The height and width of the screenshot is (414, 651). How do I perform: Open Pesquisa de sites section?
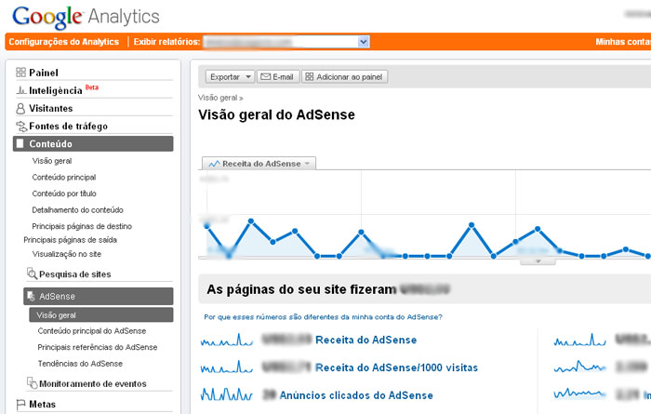point(75,274)
